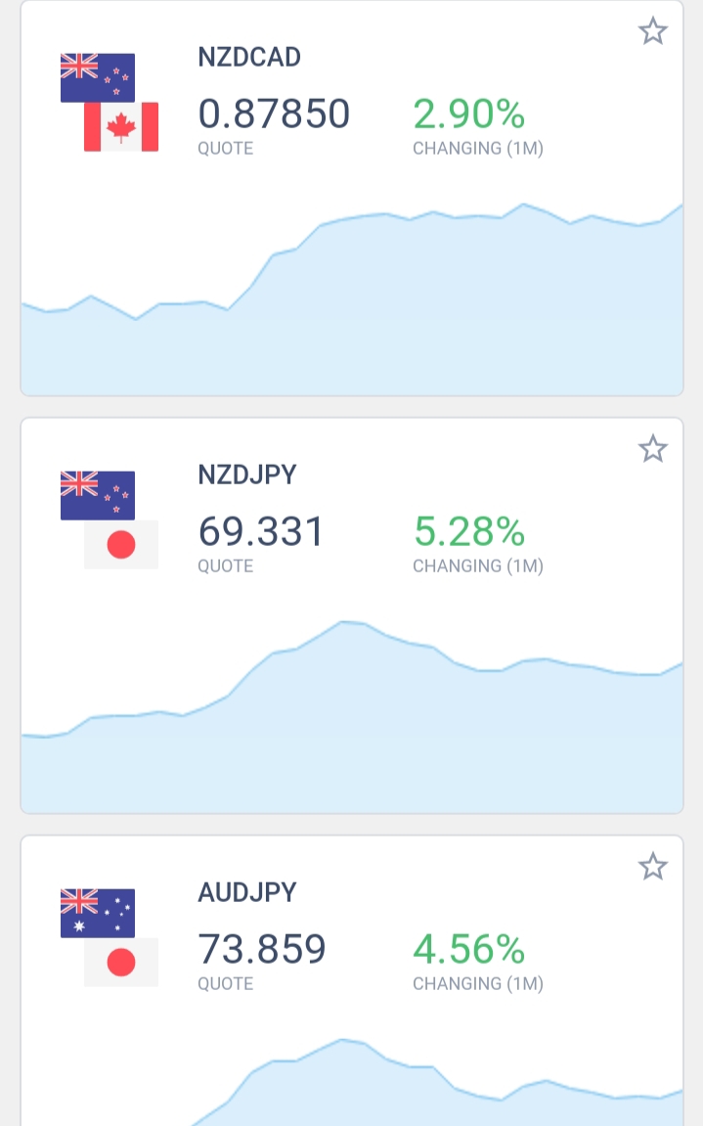Select the 5.28% monthly change value
This screenshot has width=703, height=1126.
(x=469, y=532)
